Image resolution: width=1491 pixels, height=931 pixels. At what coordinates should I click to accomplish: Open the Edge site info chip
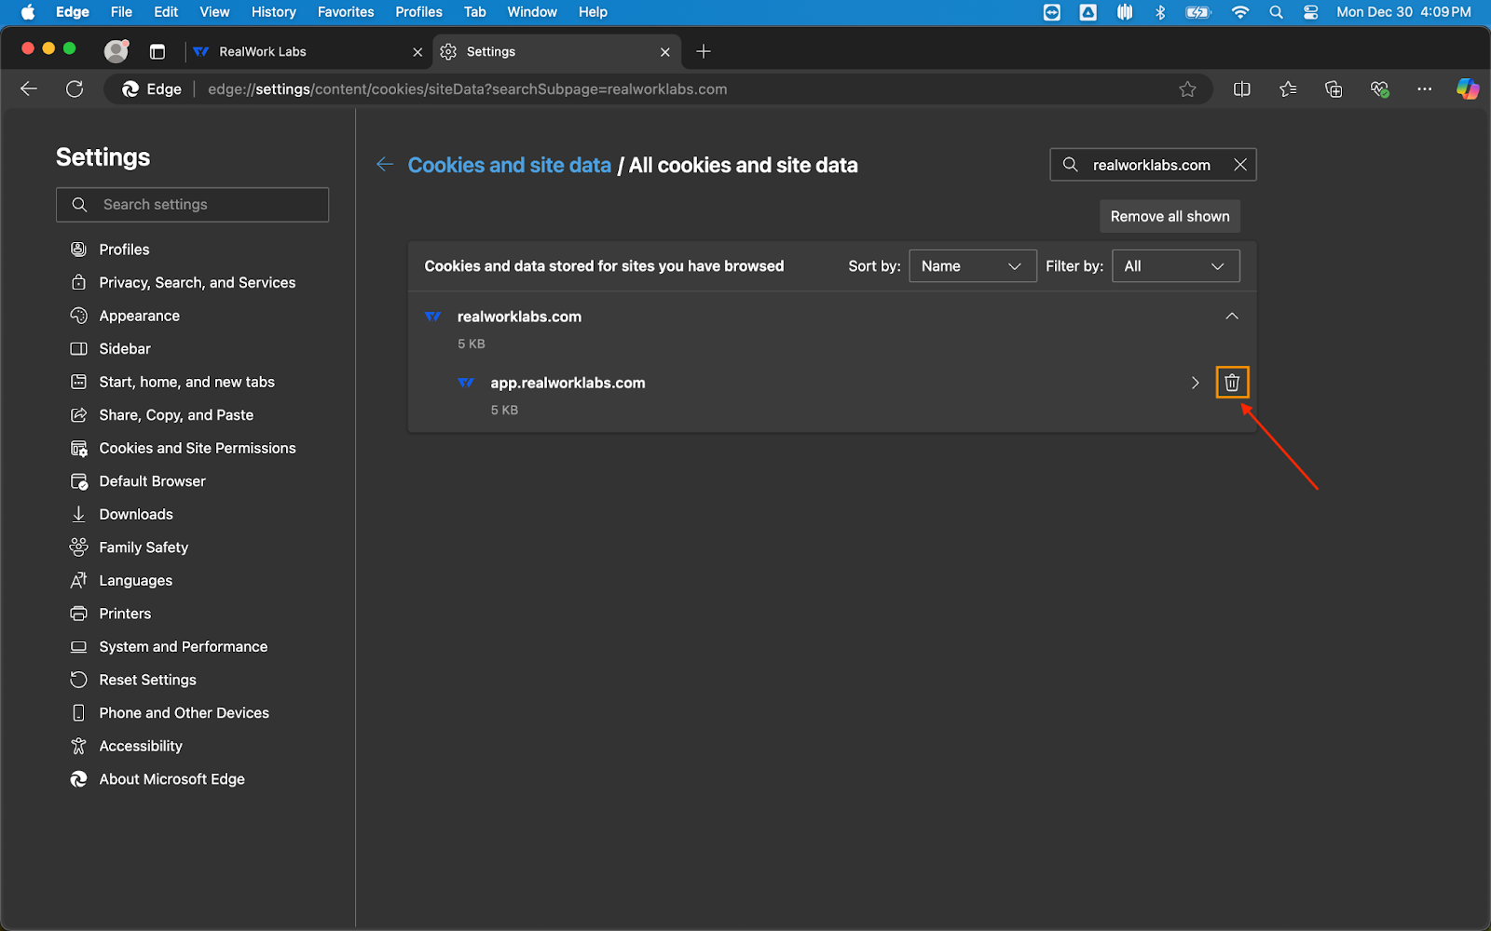click(x=152, y=89)
